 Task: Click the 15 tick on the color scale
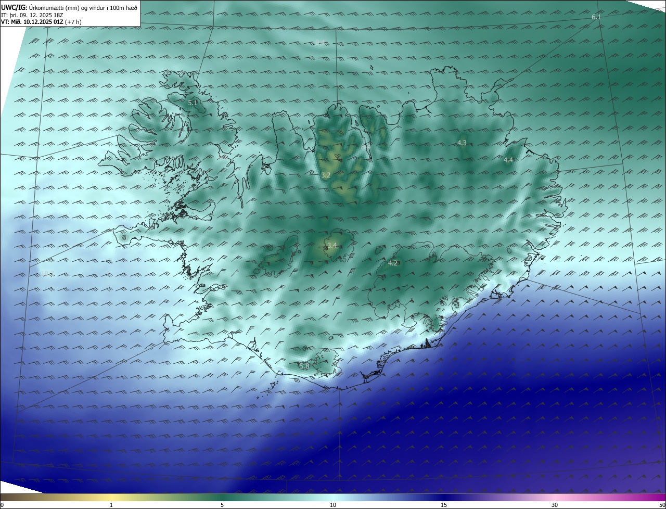coord(444,505)
